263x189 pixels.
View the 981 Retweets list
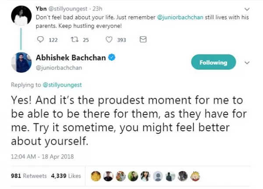tap(28, 176)
